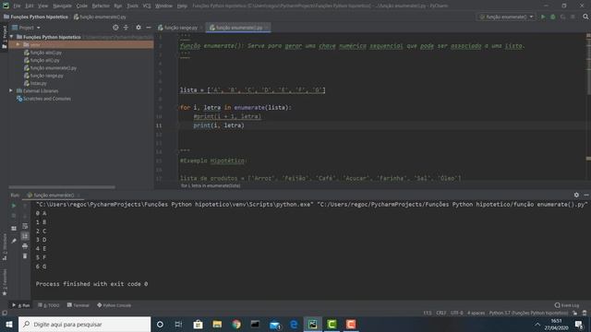The height and width of the screenshot is (332, 591).
Task: Open the run configuration dropdown
Action: point(507,17)
